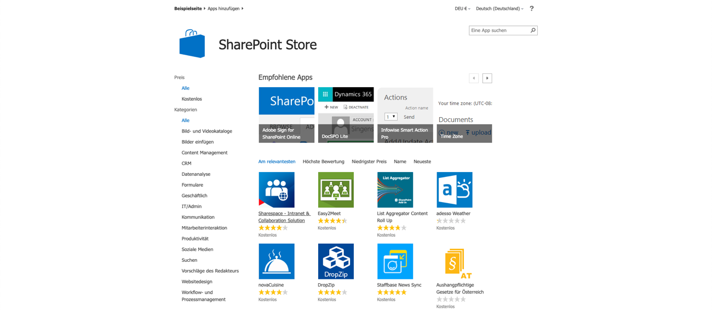Image resolution: width=712 pixels, height=310 pixels.
Task: Expand the Apps hinzufügen breadcrumb arrow
Action: point(242,8)
